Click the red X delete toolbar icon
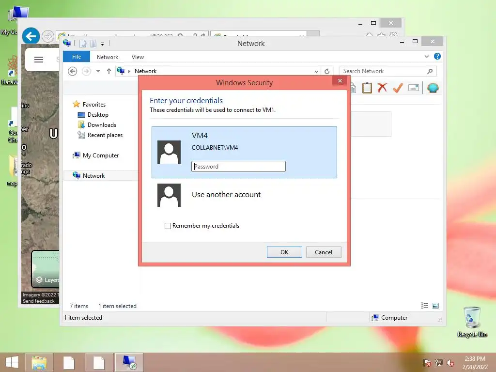Viewport: 496px width, 372px height. [382, 88]
